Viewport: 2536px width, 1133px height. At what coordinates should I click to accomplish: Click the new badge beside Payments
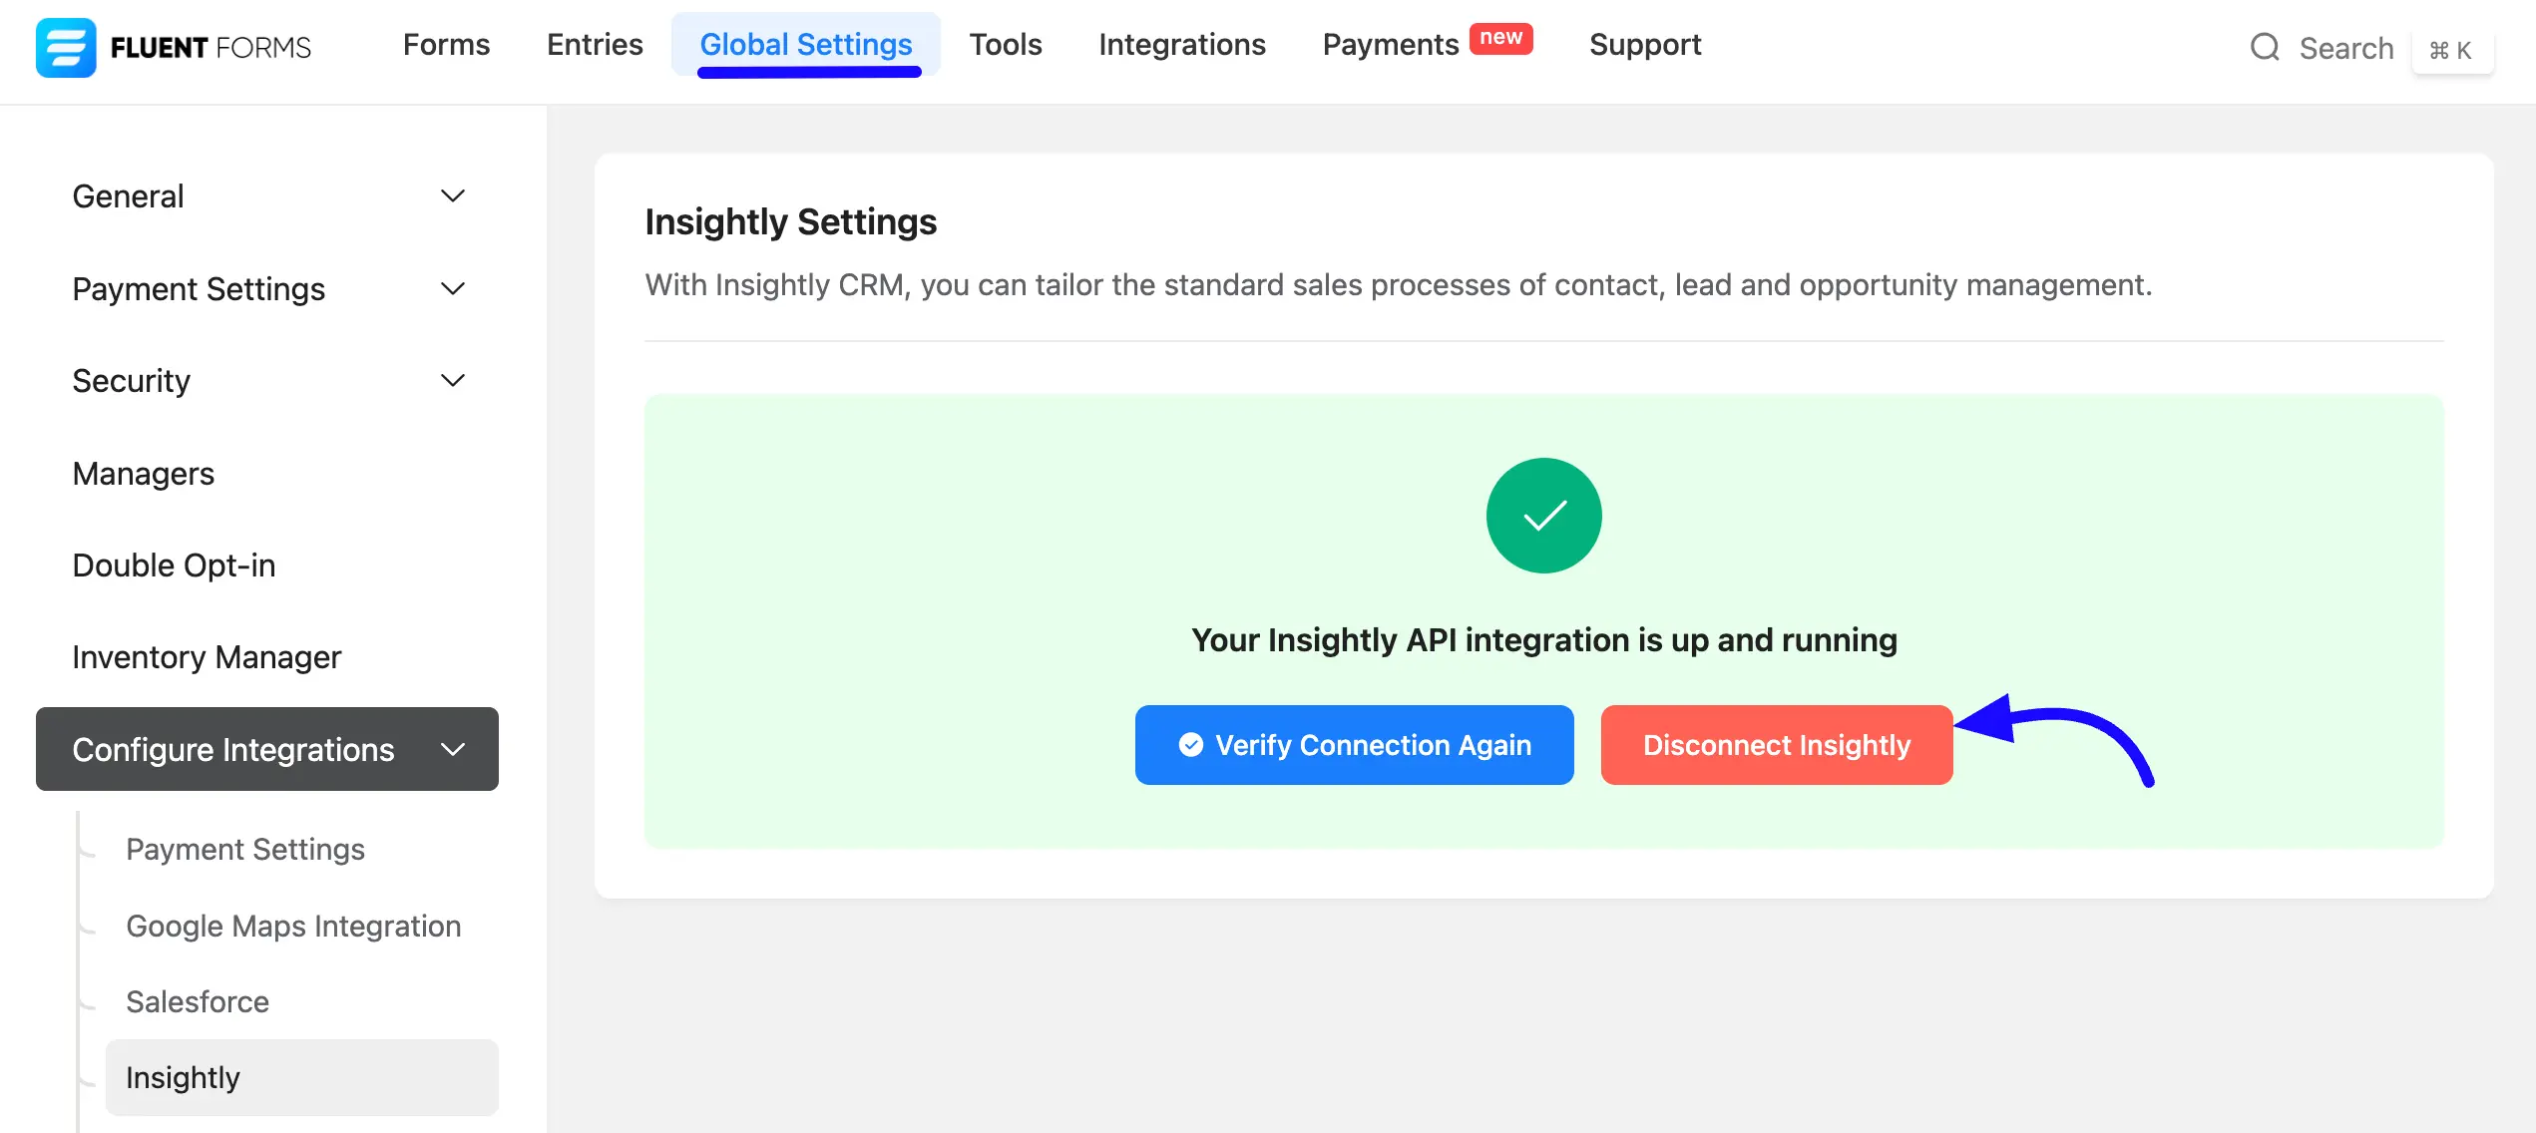pyautogui.click(x=1500, y=38)
